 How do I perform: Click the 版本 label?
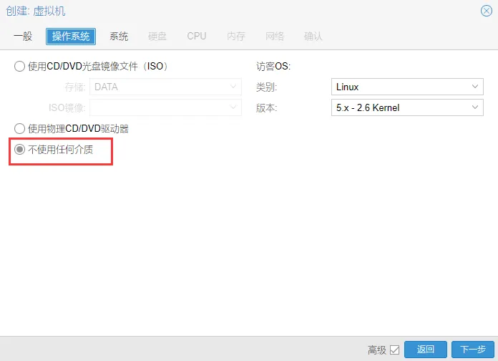[266, 108]
